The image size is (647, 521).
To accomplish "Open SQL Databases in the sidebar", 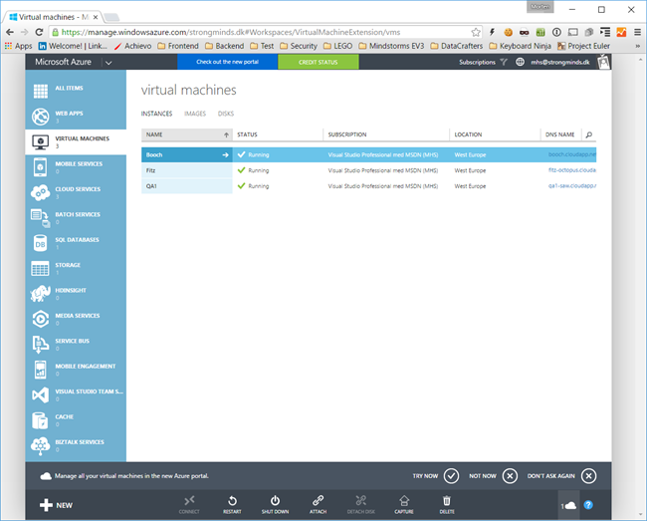I will click(x=76, y=243).
